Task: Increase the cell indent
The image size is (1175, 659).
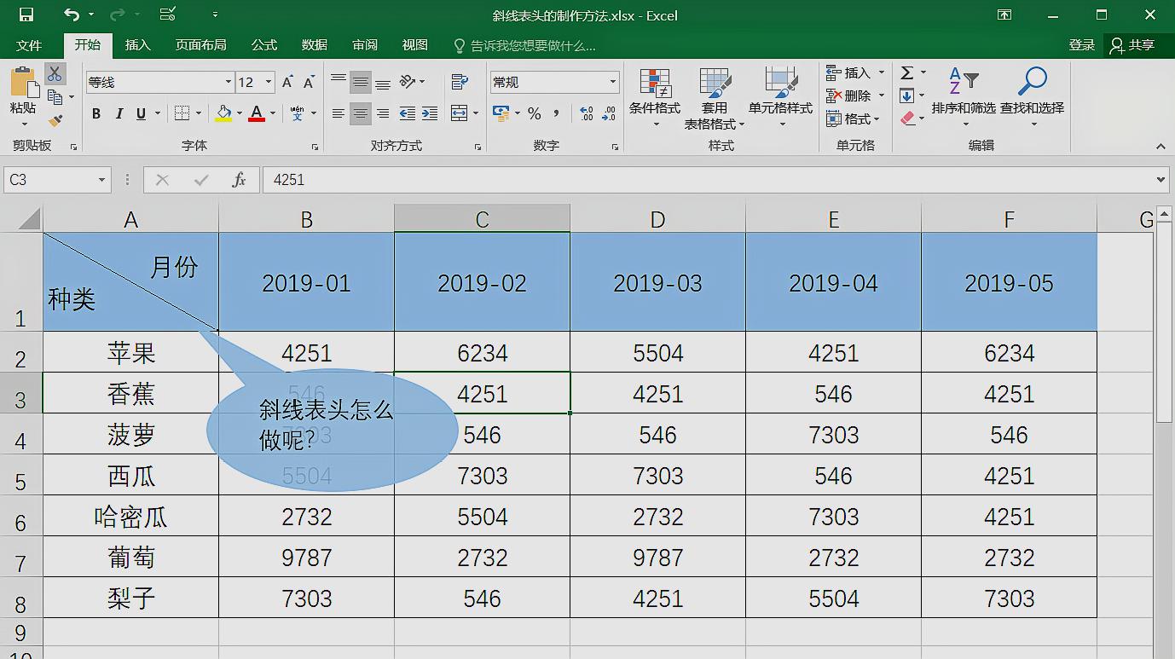Action: [430, 113]
